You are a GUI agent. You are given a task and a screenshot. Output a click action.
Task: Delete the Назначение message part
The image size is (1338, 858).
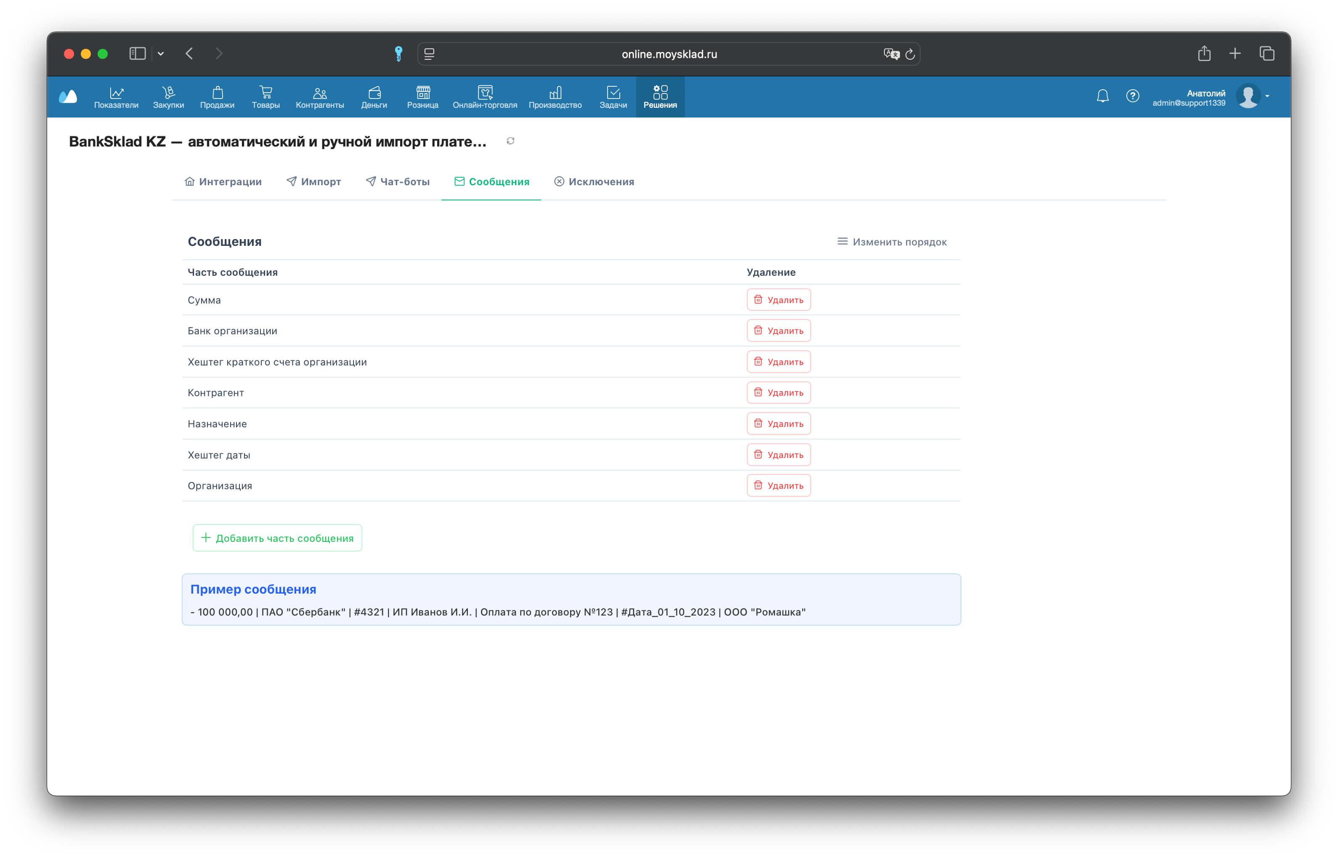pos(778,424)
